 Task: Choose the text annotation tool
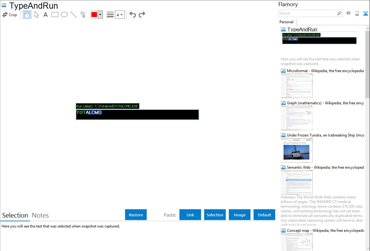(x=45, y=15)
